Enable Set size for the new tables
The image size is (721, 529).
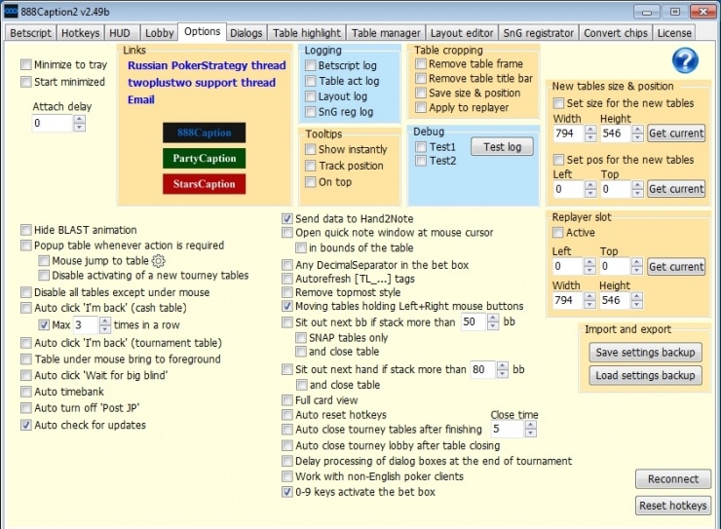pos(558,103)
